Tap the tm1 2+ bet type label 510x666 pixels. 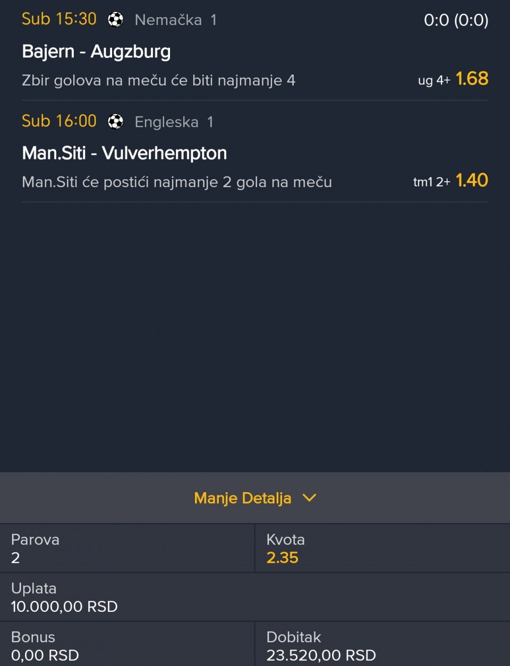tap(431, 182)
